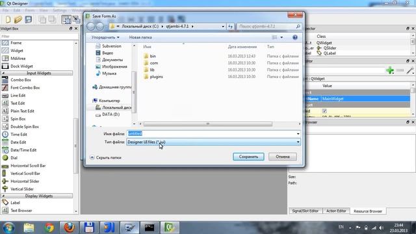Click the wrench configure icon in Property Editor
Image resolution: width=416 pixels, height=234 pixels.
click(x=410, y=71)
